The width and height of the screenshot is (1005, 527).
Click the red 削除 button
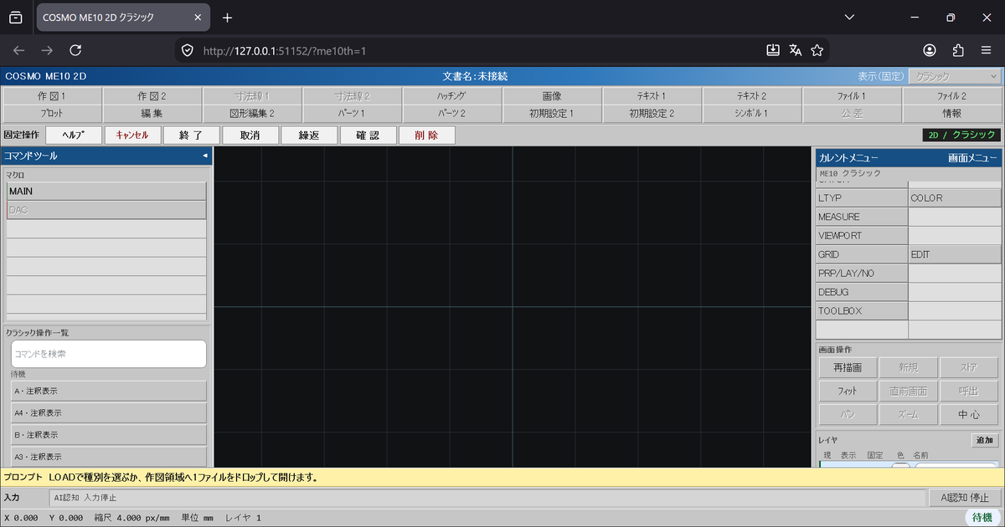coord(426,135)
